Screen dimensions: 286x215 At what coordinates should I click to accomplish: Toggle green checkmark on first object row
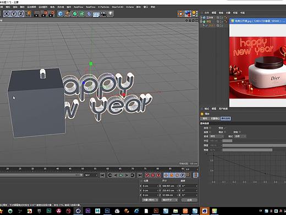click(222, 18)
